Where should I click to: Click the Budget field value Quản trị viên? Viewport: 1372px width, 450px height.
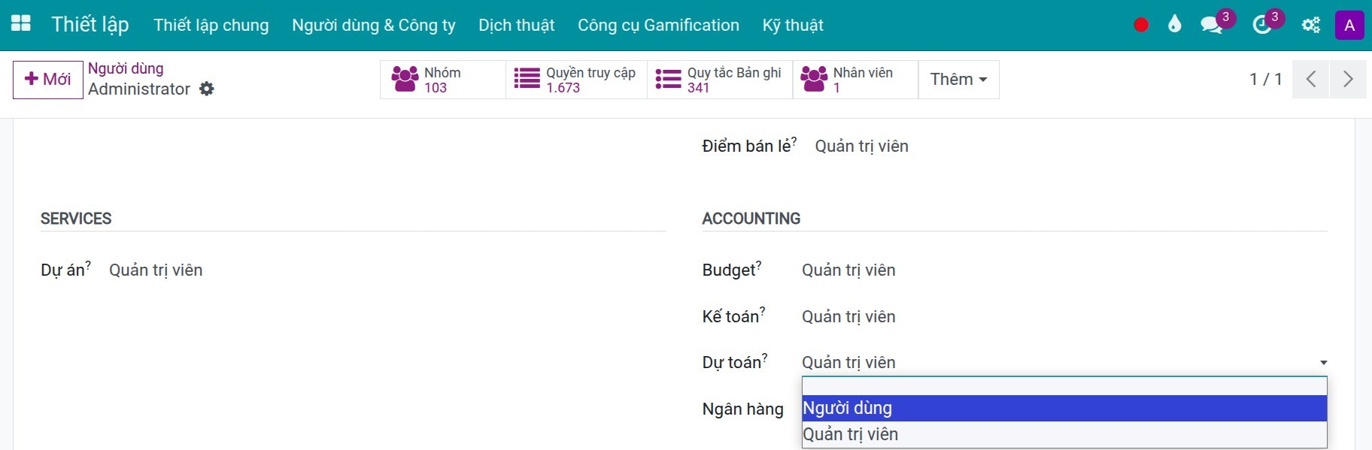(848, 270)
